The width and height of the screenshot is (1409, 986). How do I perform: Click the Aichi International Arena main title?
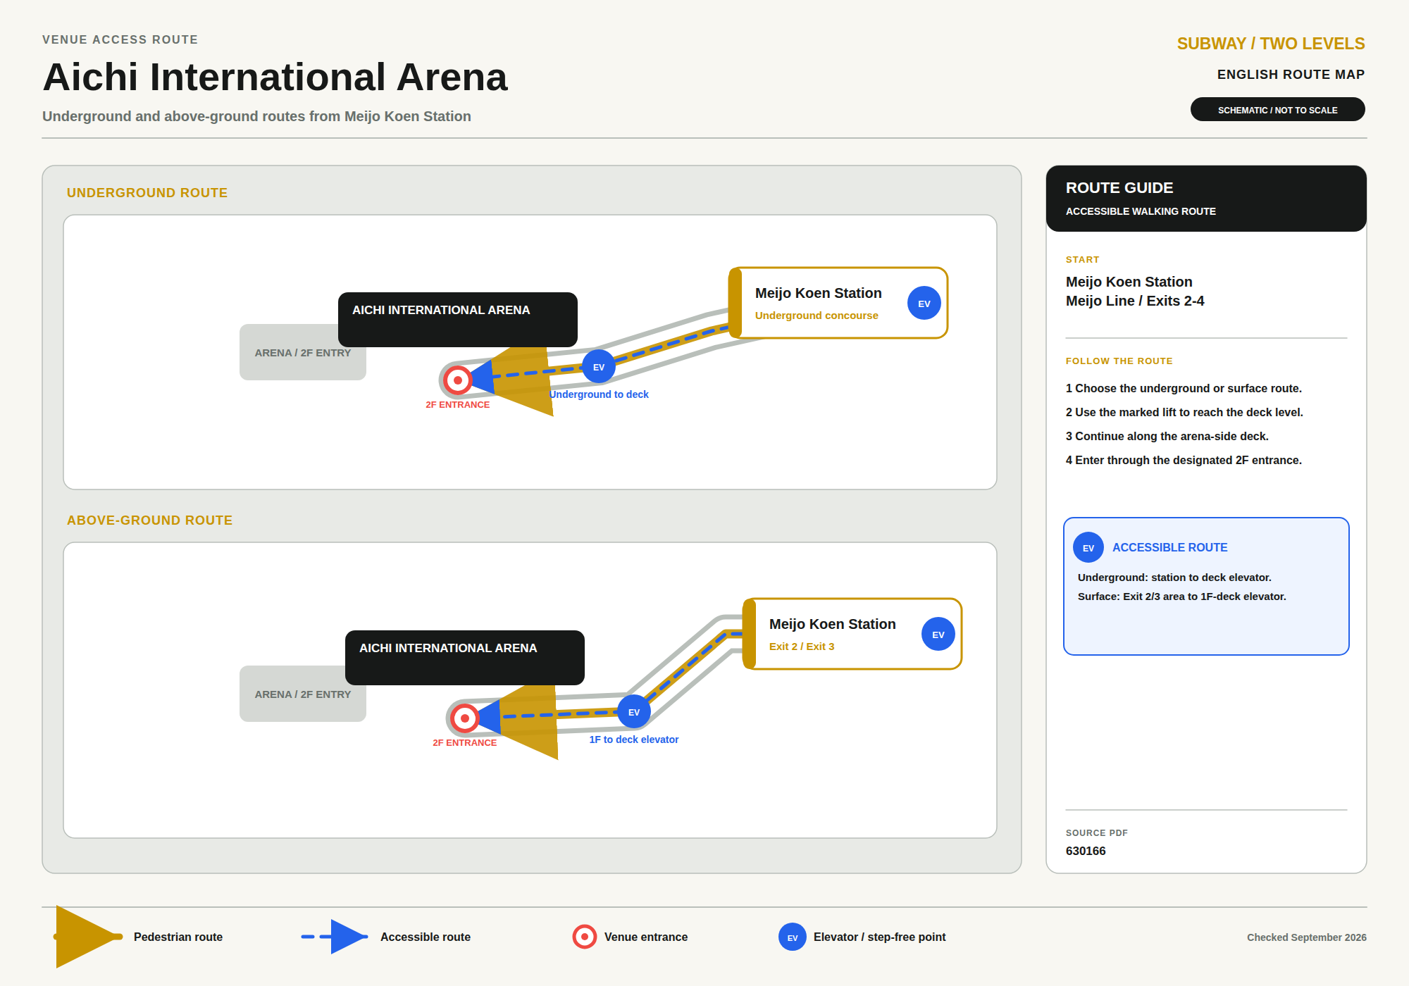click(x=275, y=77)
